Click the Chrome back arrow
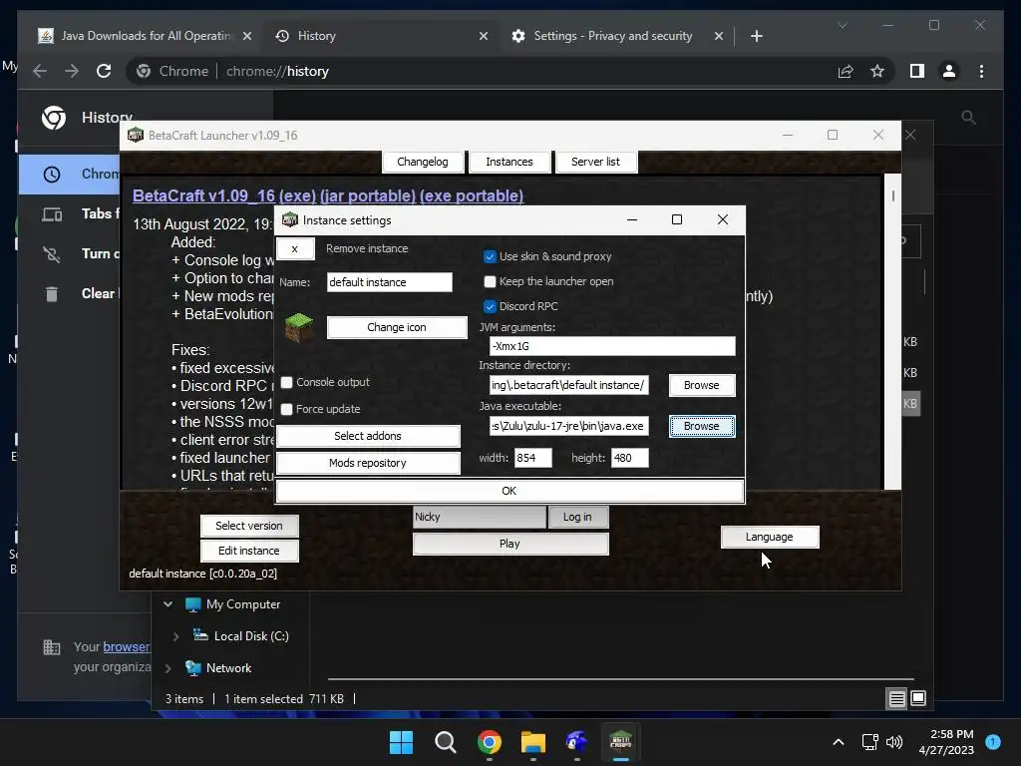The width and height of the screenshot is (1021, 766). point(40,71)
